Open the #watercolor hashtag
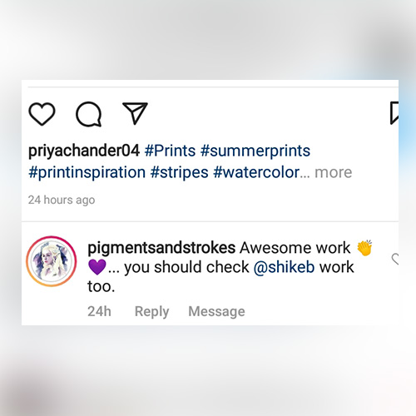Image resolution: width=416 pixels, height=416 pixels. pos(256,172)
